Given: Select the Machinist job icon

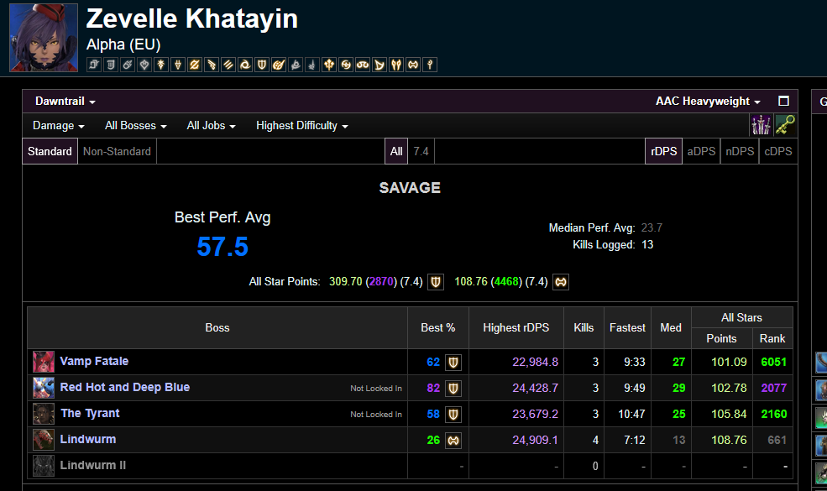Looking at the screenshot, I should coord(212,65).
